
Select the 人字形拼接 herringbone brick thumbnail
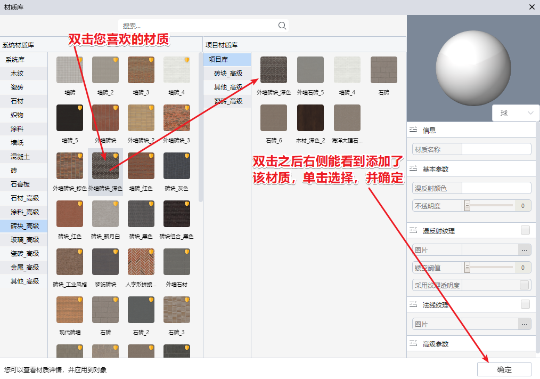141,262
